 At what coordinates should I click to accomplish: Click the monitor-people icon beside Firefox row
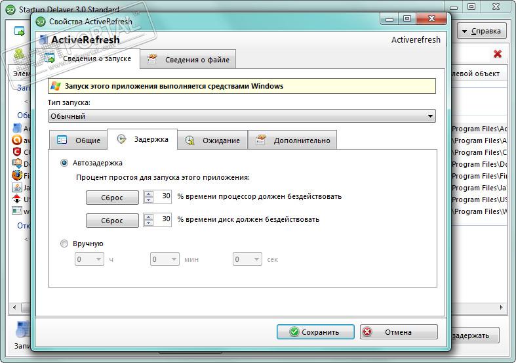[x=17, y=163]
